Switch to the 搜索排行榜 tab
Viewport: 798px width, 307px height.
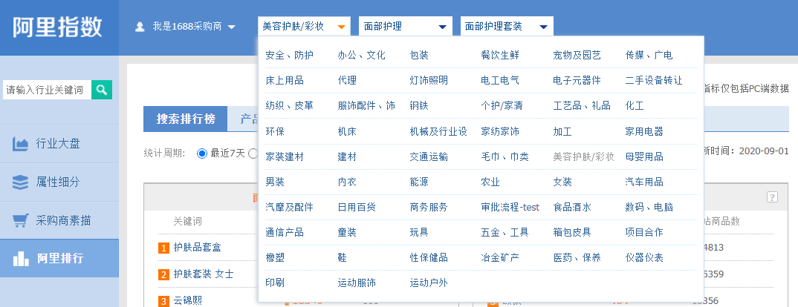(186, 119)
